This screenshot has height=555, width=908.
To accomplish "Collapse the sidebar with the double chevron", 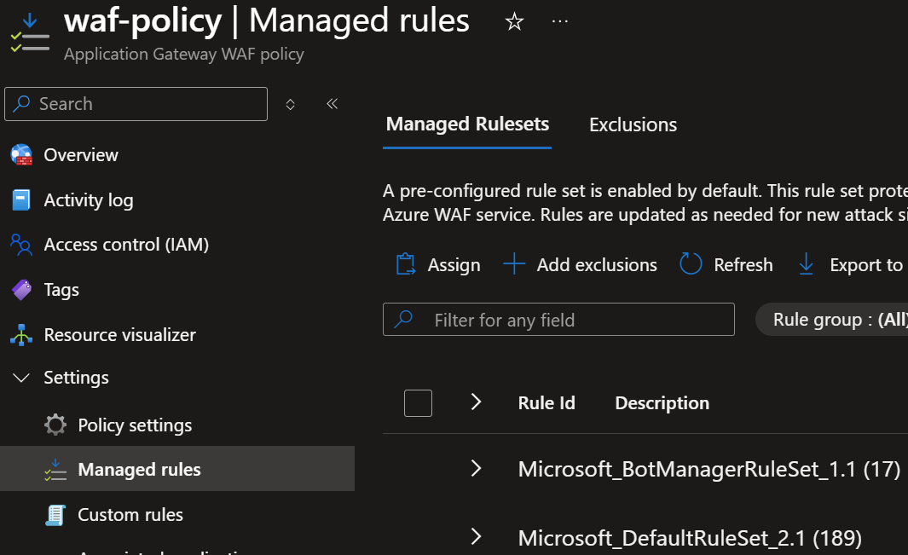I will [332, 104].
